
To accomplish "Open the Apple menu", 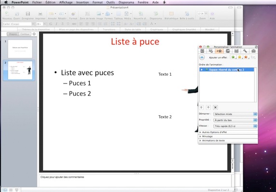I will pos(6,2).
